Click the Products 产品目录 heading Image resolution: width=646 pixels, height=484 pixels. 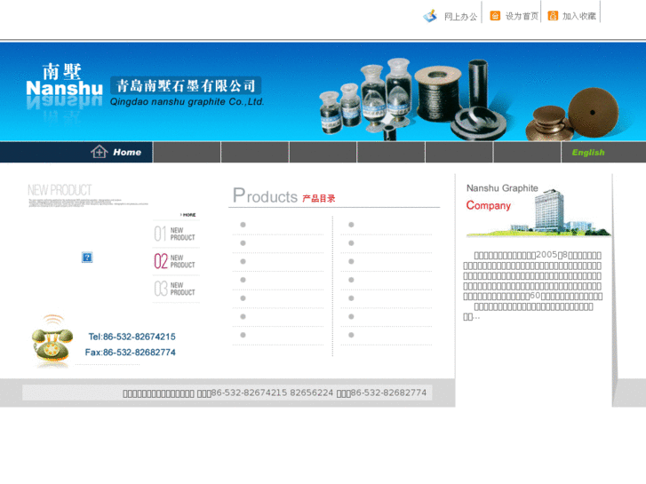click(x=284, y=195)
